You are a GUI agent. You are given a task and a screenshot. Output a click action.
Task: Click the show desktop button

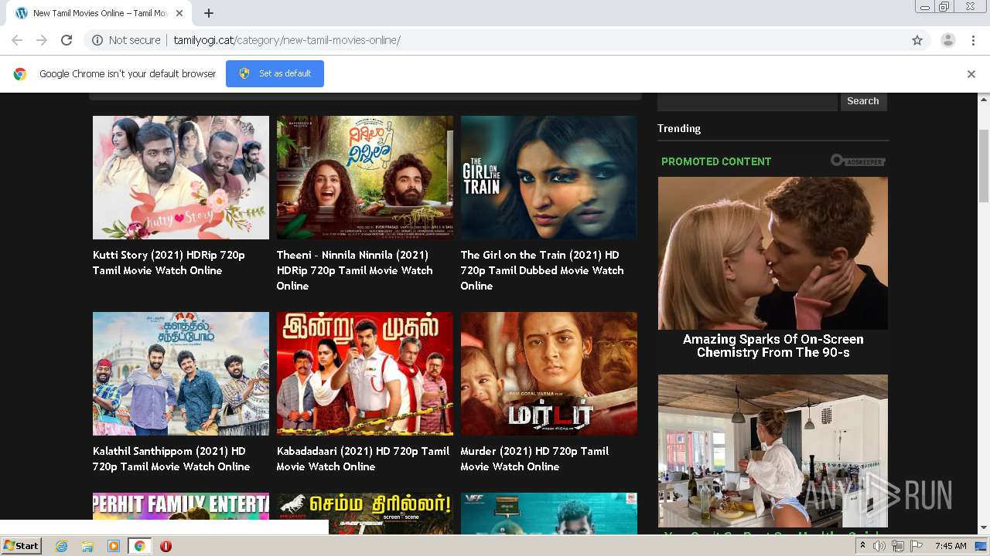[x=981, y=545]
